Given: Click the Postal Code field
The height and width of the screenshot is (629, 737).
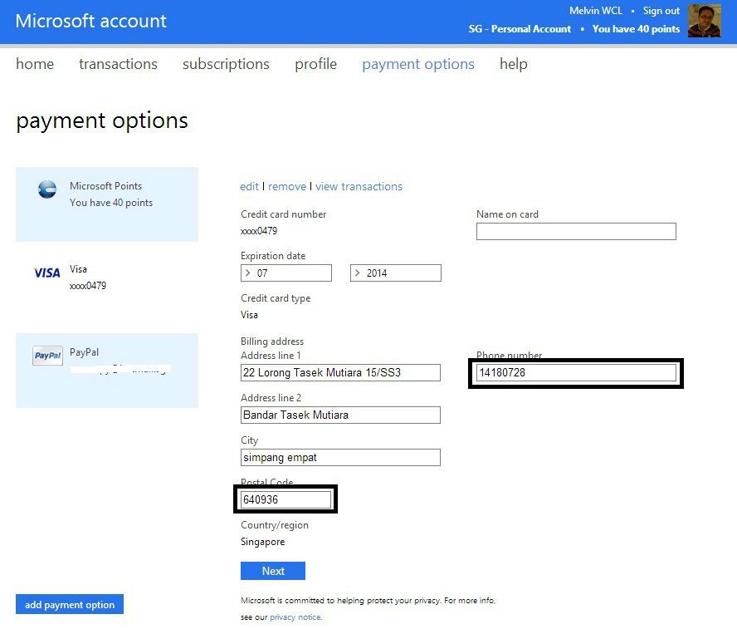Looking at the screenshot, I should click(x=286, y=499).
